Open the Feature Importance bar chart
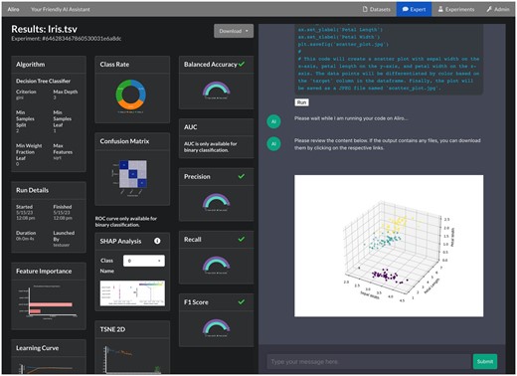 [x=49, y=302]
